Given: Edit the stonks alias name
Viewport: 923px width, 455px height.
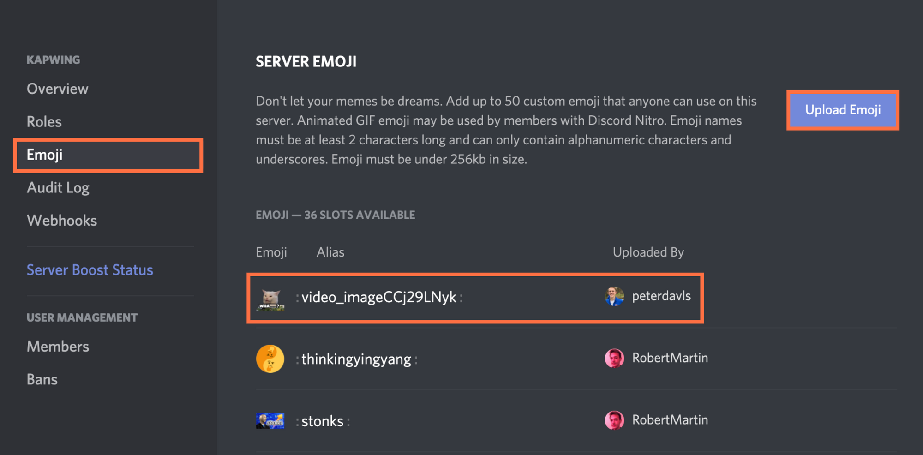Looking at the screenshot, I should coord(322,420).
